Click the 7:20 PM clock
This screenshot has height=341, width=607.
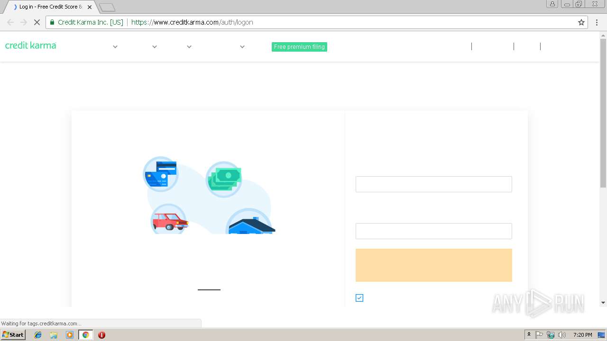click(582, 335)
